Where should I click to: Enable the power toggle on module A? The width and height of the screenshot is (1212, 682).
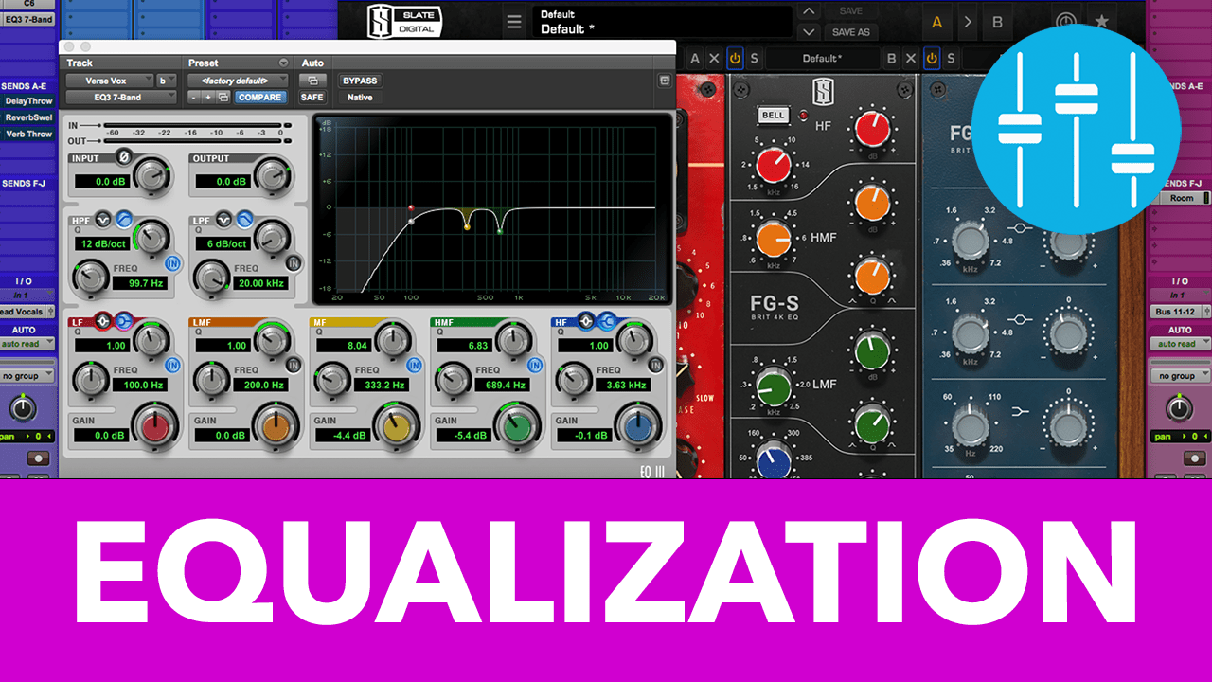coord(736,58)
